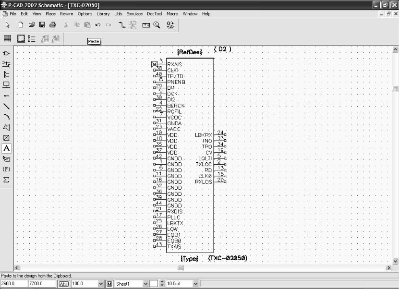399x289 pixels.
Task: Activate the zoom magnifier tool
Action: click(157, 24)
